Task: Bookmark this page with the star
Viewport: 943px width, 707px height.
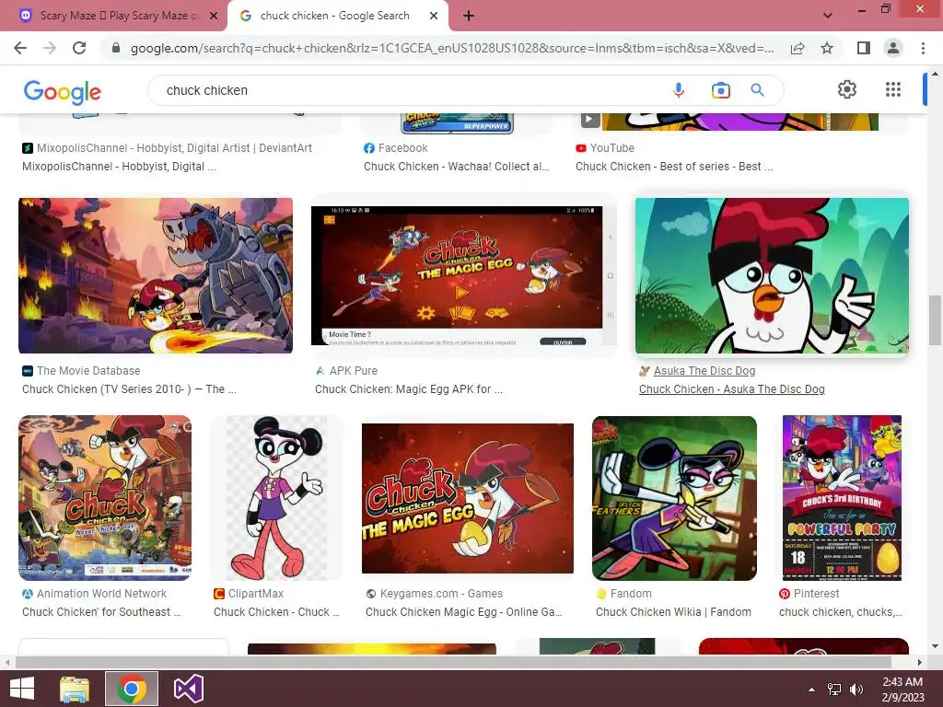Action: pyautogui.click(x=827, y=48)
